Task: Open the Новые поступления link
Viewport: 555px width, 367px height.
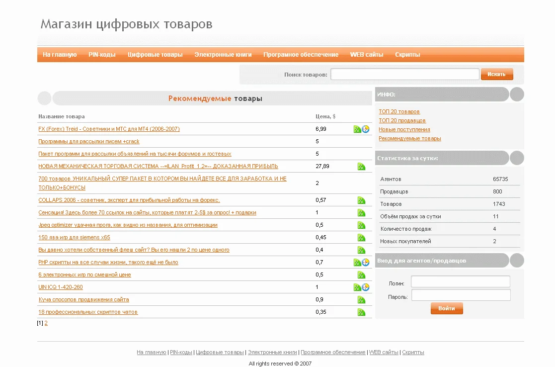Action: 403,129
